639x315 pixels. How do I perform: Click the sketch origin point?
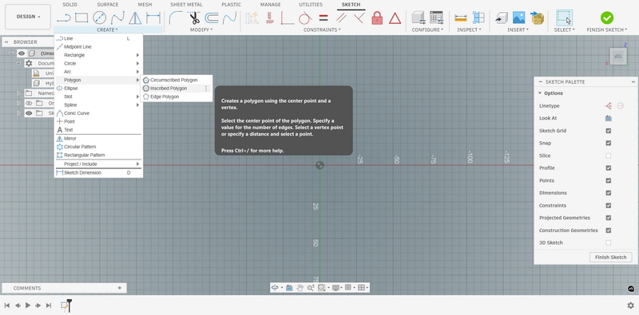[x=320, y=165]
